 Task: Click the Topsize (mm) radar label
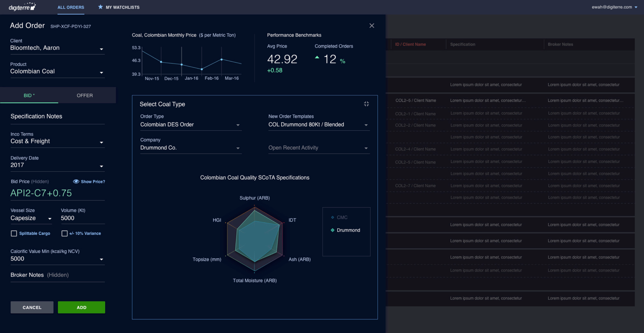click(x=207, y=259)
